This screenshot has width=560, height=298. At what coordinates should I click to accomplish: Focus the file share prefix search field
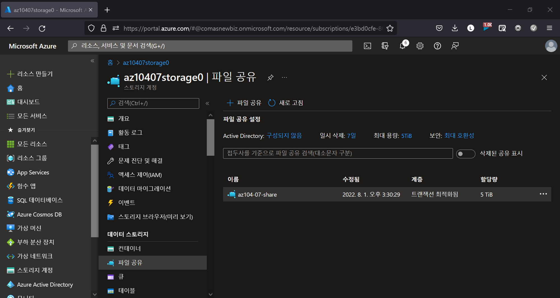338,153
